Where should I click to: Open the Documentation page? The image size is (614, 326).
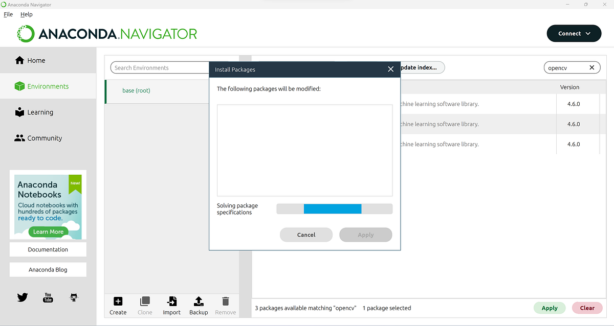48,249
